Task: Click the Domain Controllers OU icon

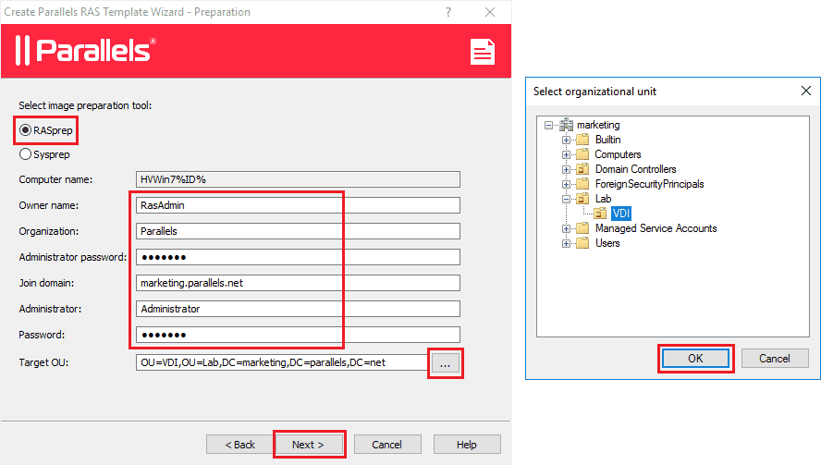Action: (582, 168)
